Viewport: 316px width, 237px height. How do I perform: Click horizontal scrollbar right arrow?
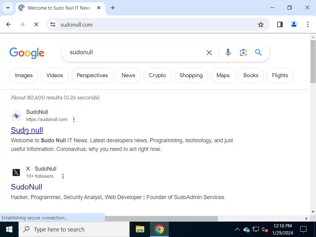point(306,219)
